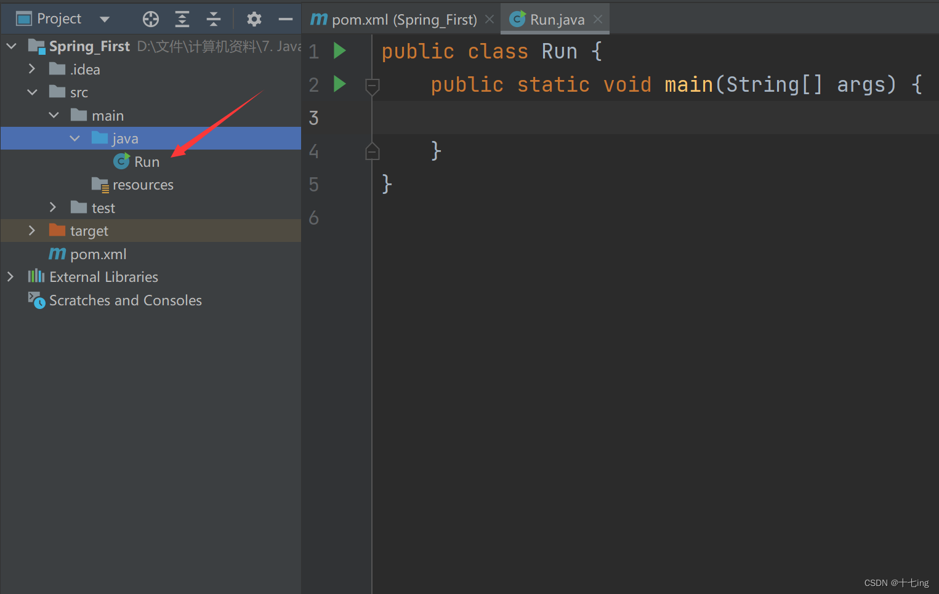This screenshot has height=594, width=939.
Task: Select the resources folder label
Action: [143, 185]
